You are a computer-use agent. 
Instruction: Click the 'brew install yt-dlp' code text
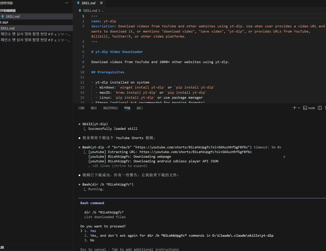coord(136,93)
